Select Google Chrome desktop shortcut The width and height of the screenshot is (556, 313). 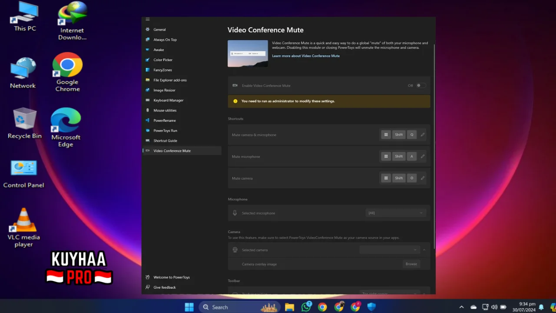[67, 72]
